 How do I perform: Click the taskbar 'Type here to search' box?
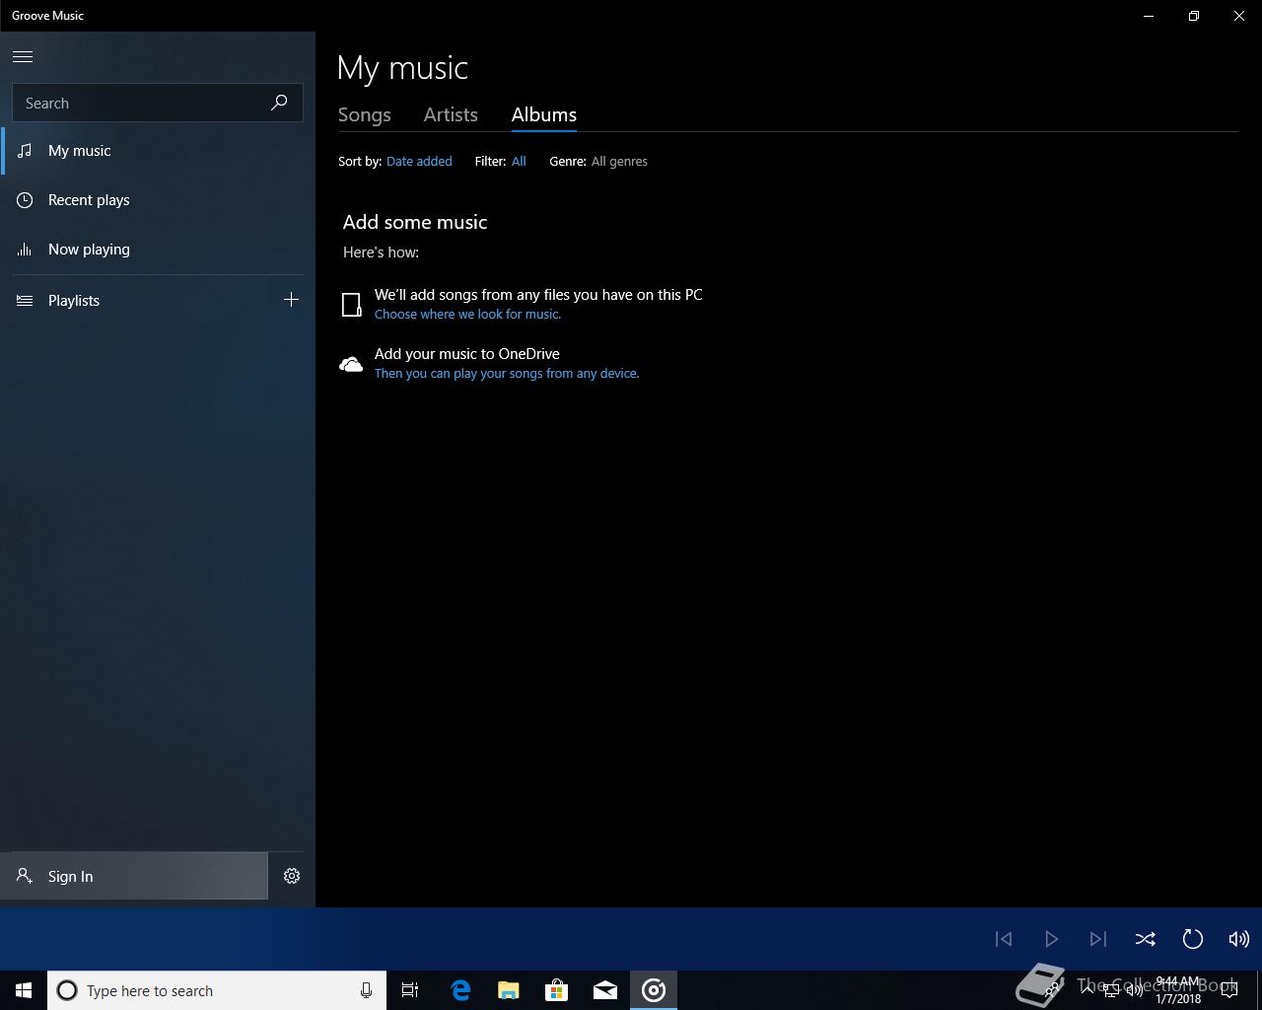coord(217,990)
